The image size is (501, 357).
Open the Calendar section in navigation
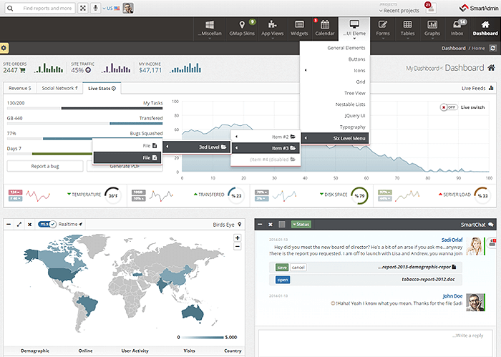coord(324,29)
